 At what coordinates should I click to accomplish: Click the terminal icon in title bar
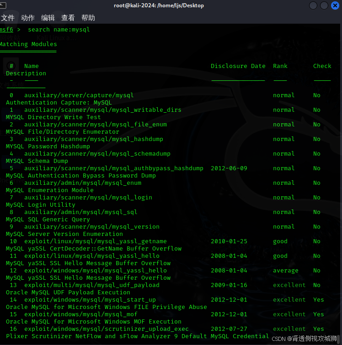[3, 5]
